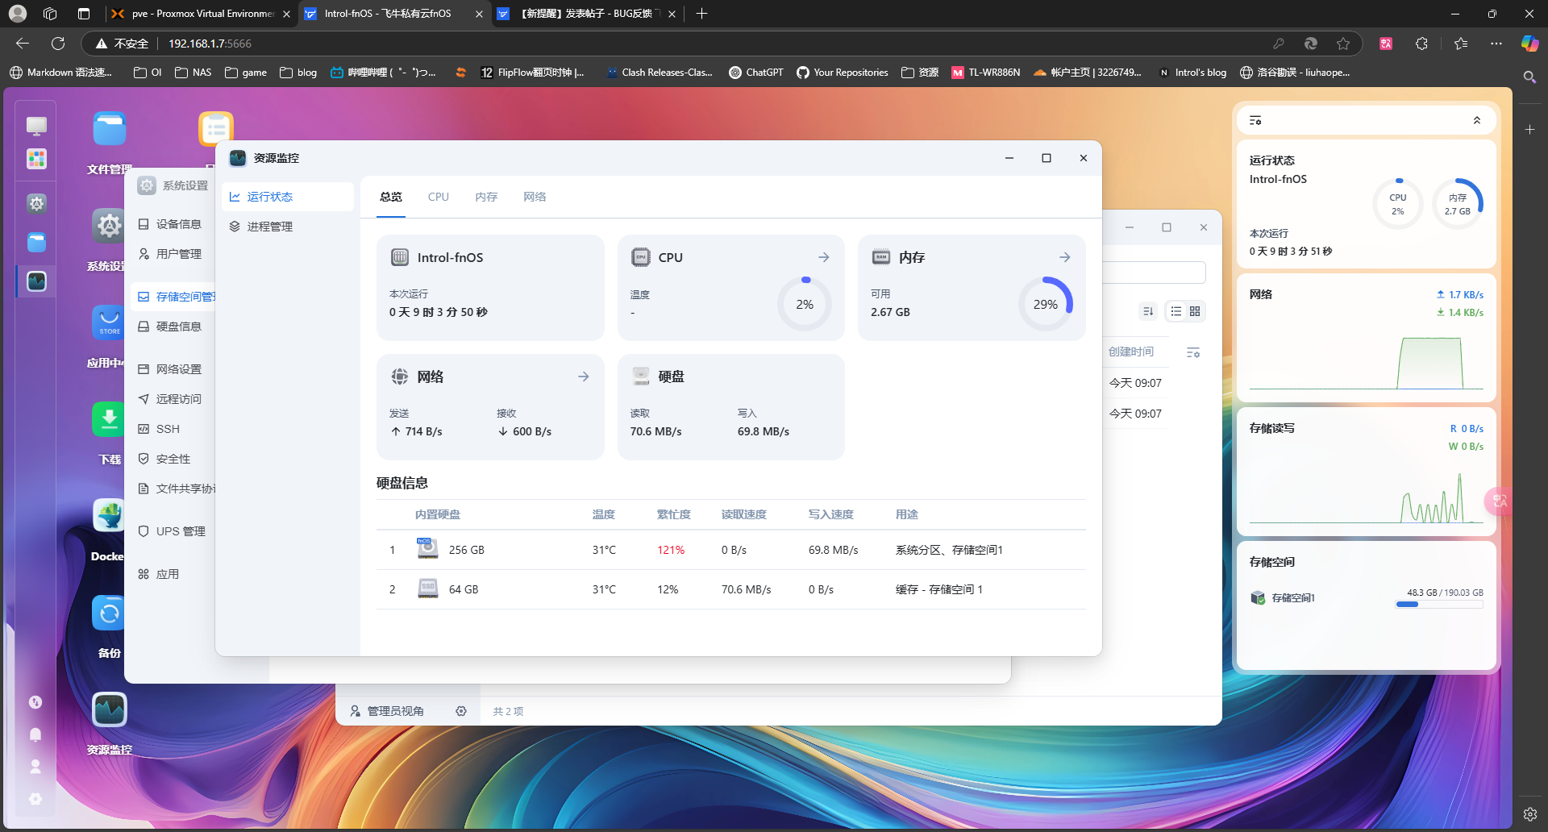Open the 资源 bookmark folder
The image size is (1548, 832).
click(x=920, y=73)
